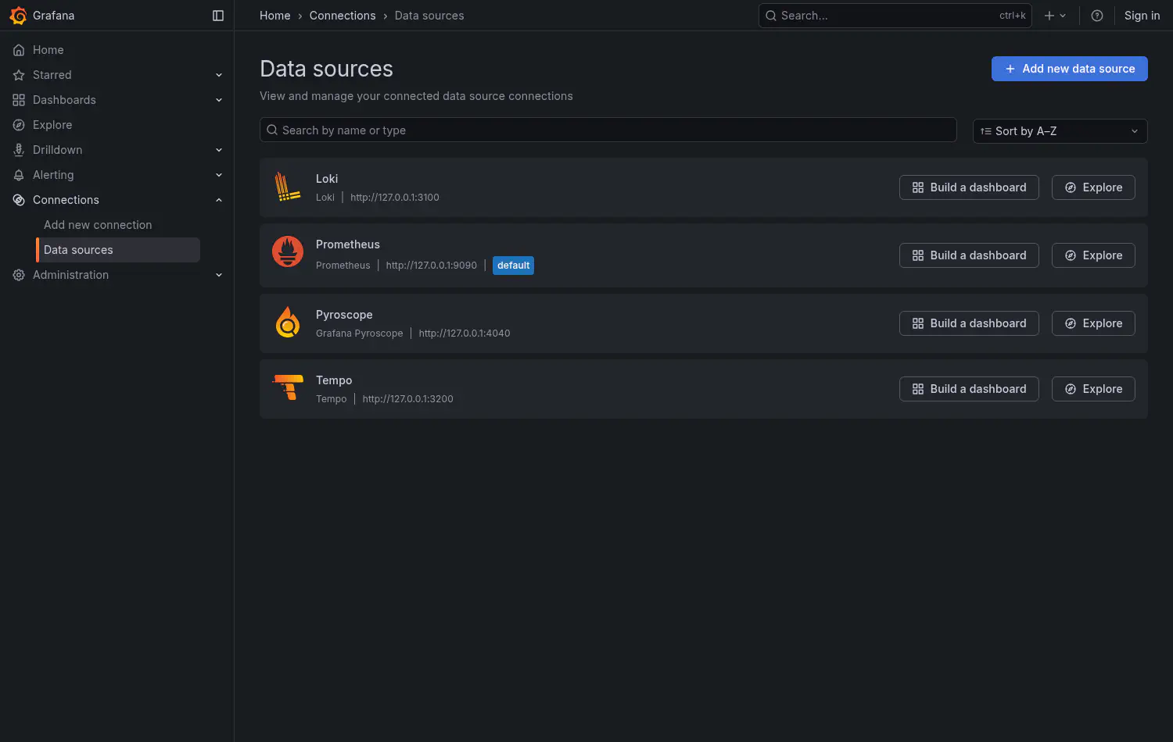Select Data sources in the sidebar
The width and height of the screenshot is (1173, 742).
[x=118, y=250]
